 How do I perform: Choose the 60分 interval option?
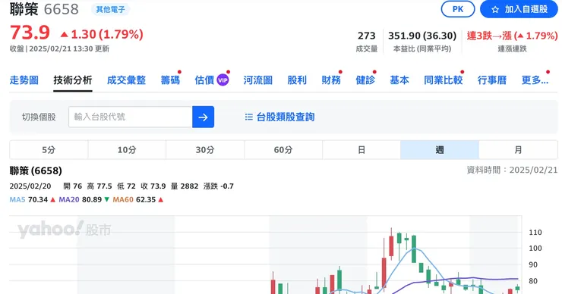coord(283,150)
